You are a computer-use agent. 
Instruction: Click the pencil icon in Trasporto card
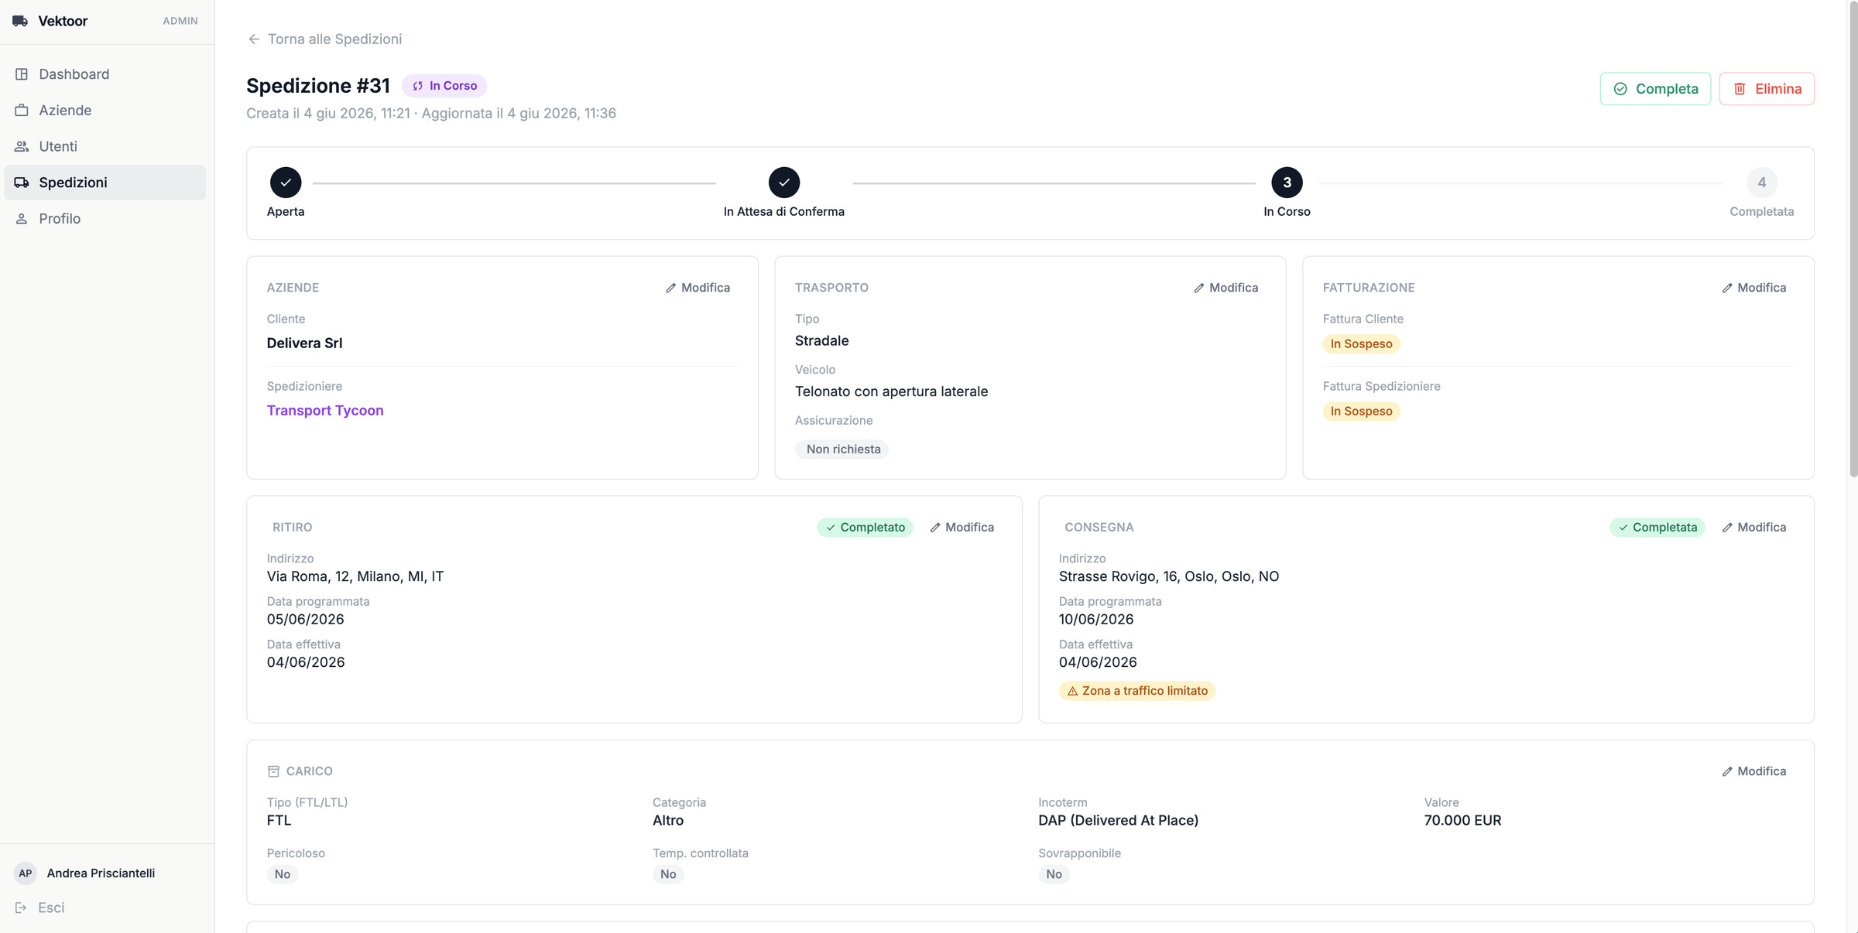1199,288
